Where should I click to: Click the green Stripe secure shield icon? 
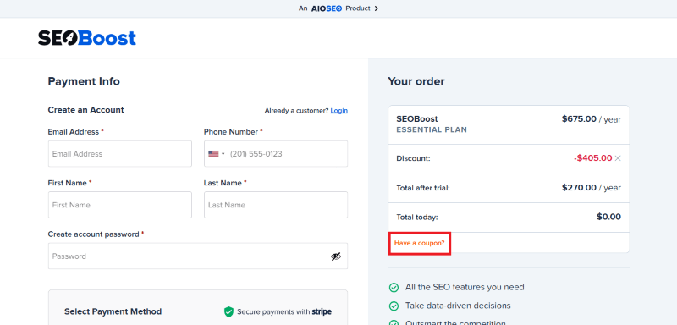coord(228,311)
